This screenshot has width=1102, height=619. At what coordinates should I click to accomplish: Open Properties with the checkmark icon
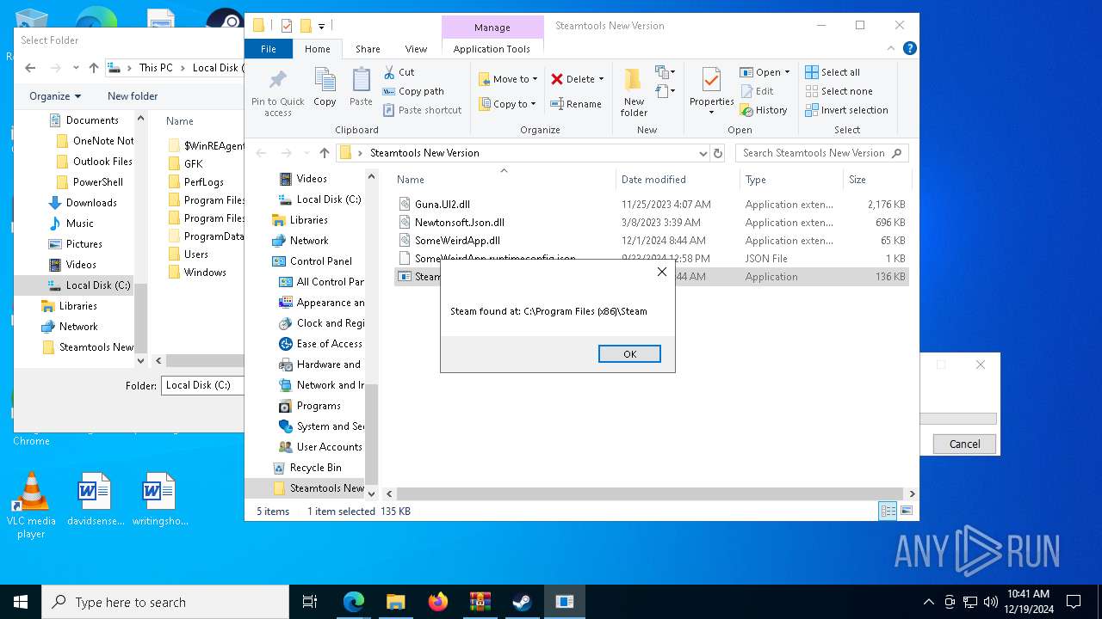(711, 91)
